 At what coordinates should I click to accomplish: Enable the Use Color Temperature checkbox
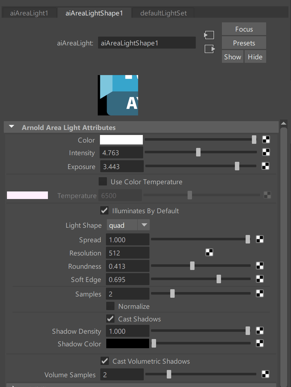[x=103, y=182]
